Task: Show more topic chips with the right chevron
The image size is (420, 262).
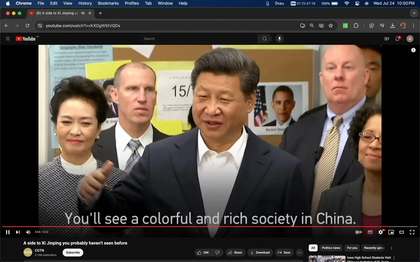Action: 391,248
